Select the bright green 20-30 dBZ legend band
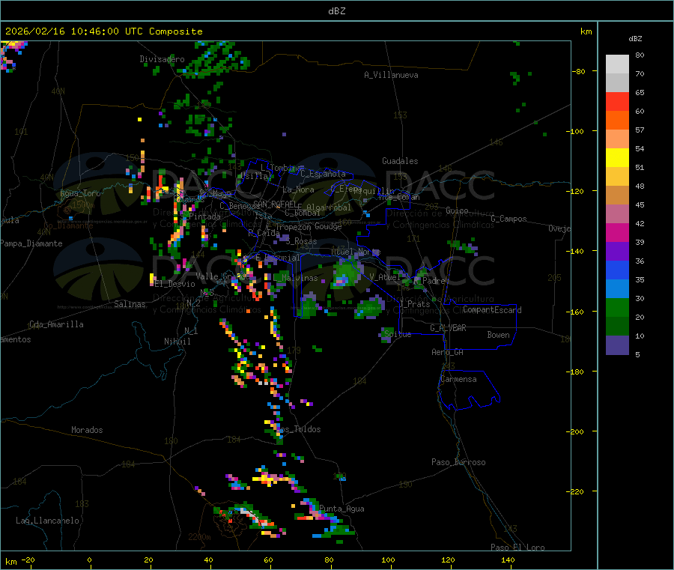The height and width of the screenshot is (570, 674). (617, 307)
